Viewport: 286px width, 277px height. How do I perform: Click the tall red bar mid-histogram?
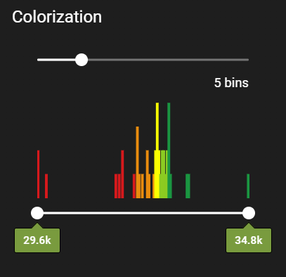coord(122,174)
